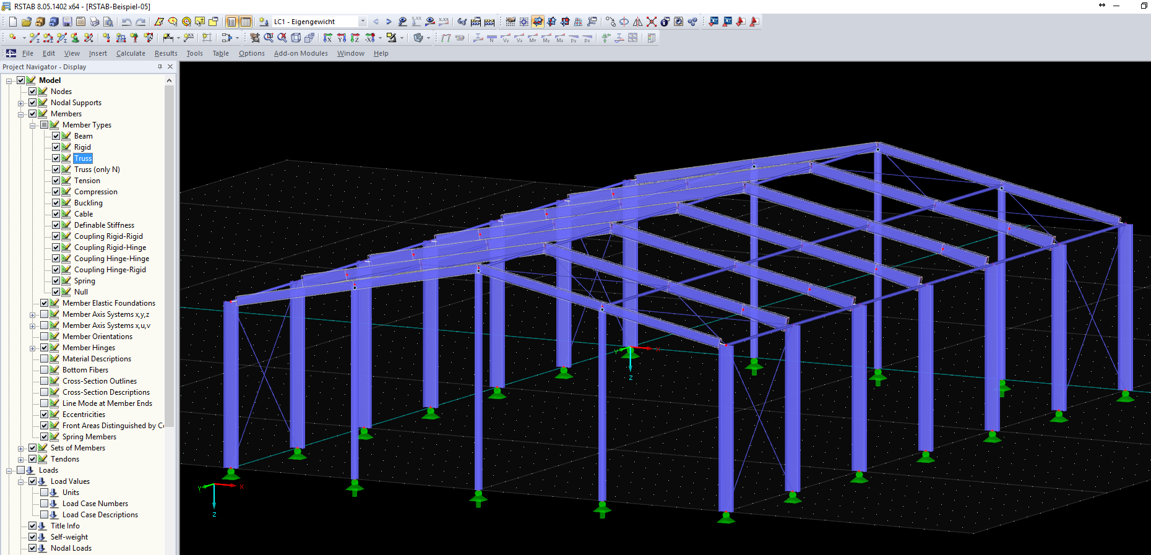Image resolution: width=1151 pixels, height=555 pixels.
Task: Select the Cross-Section Outlines tree item
Action: pos(100,381)
